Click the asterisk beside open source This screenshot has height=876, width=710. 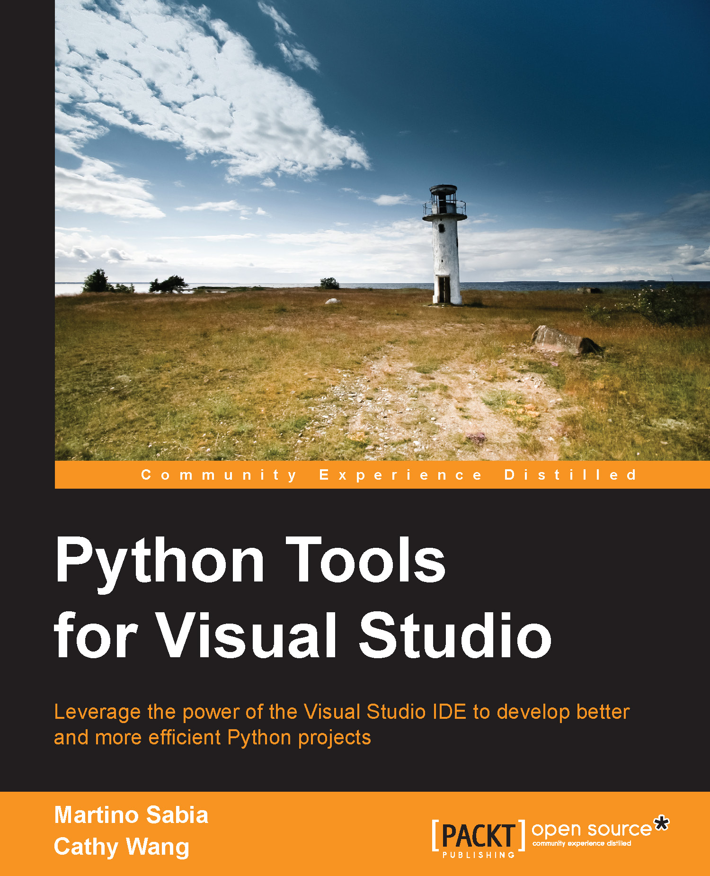(661, 824)
